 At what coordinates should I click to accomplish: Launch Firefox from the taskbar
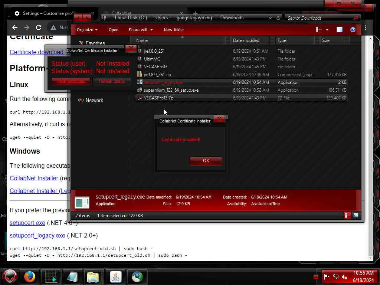30,276
